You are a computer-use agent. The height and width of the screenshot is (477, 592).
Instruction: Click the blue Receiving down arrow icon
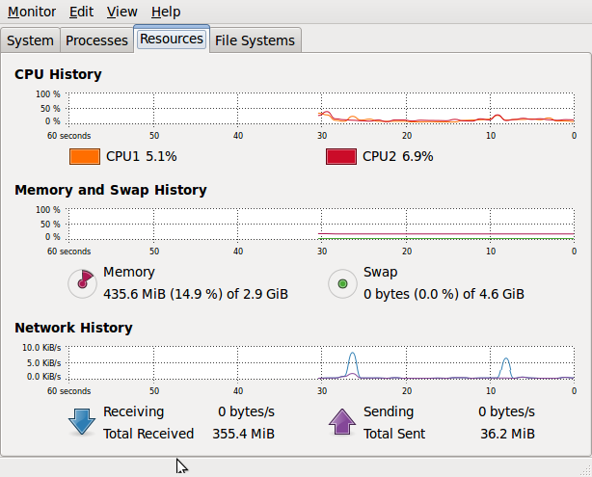82,422
